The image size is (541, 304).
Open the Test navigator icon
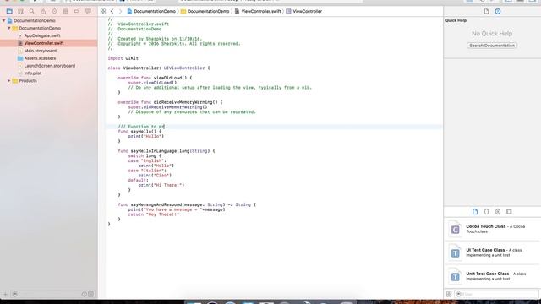point(54,11)
